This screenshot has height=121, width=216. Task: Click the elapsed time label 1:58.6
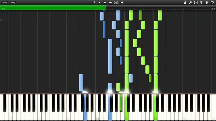[3, 9]
